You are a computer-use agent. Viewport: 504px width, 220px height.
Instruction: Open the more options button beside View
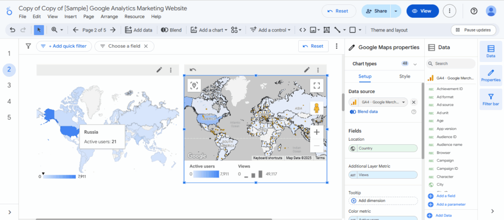tap(450, 11)
